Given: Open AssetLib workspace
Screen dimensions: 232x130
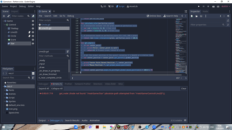Looking at the screenshot, I should 132,6.
